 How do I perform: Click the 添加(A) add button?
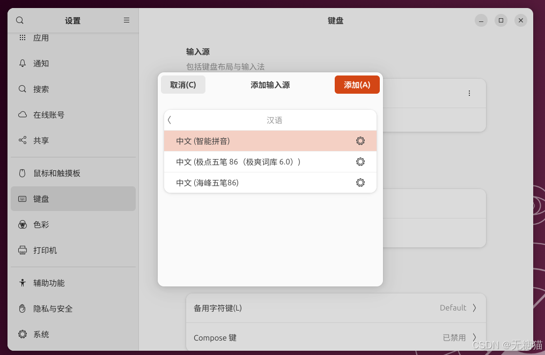click(357, 85)
